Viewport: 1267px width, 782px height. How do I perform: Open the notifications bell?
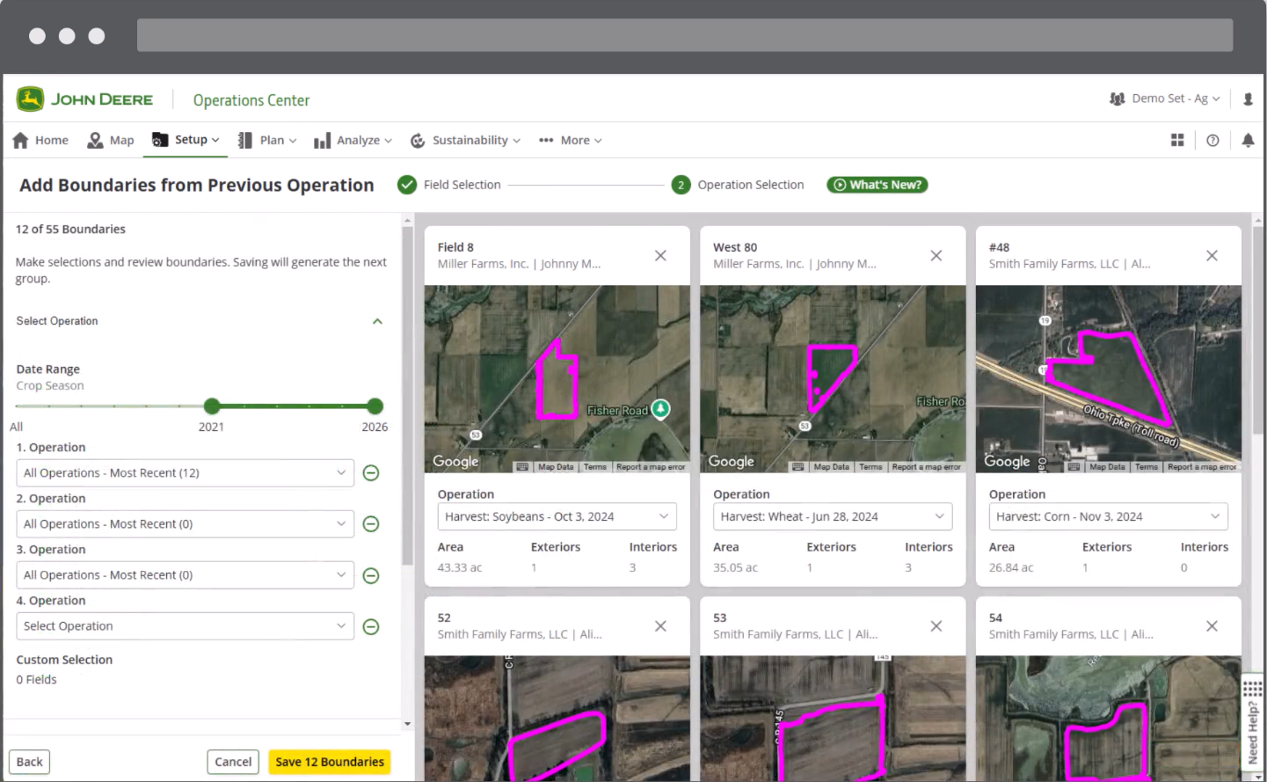coord(1248,140)
